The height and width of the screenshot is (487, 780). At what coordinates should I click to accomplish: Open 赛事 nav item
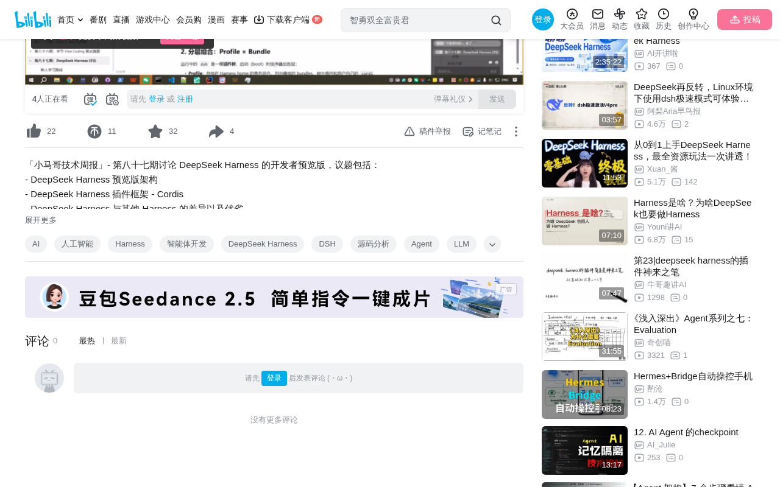pos(239,19)
